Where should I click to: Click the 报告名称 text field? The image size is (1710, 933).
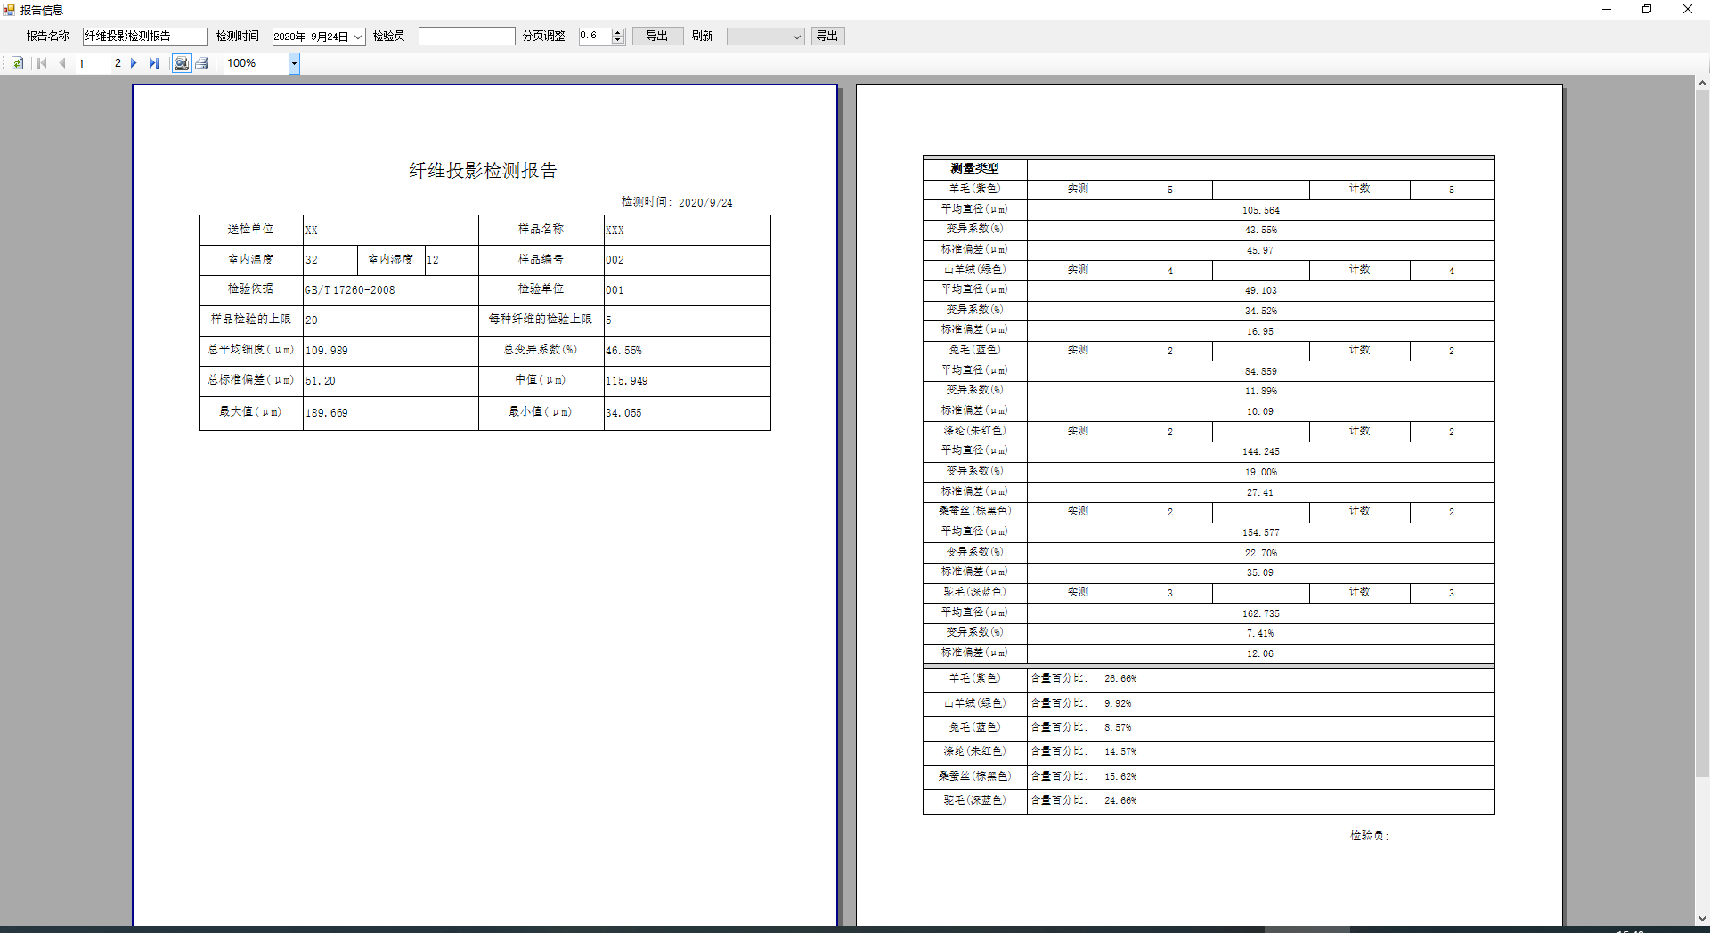coord(144,36)
